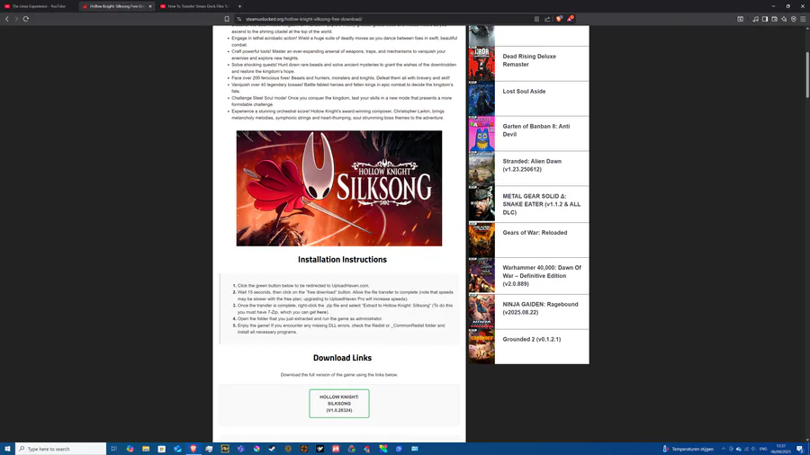This screenshot has height=455, width=810.
Task: Click the taskbar search box
Action: tap(61, 449)
